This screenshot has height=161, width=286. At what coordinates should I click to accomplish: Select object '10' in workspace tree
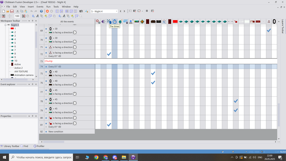16,61
